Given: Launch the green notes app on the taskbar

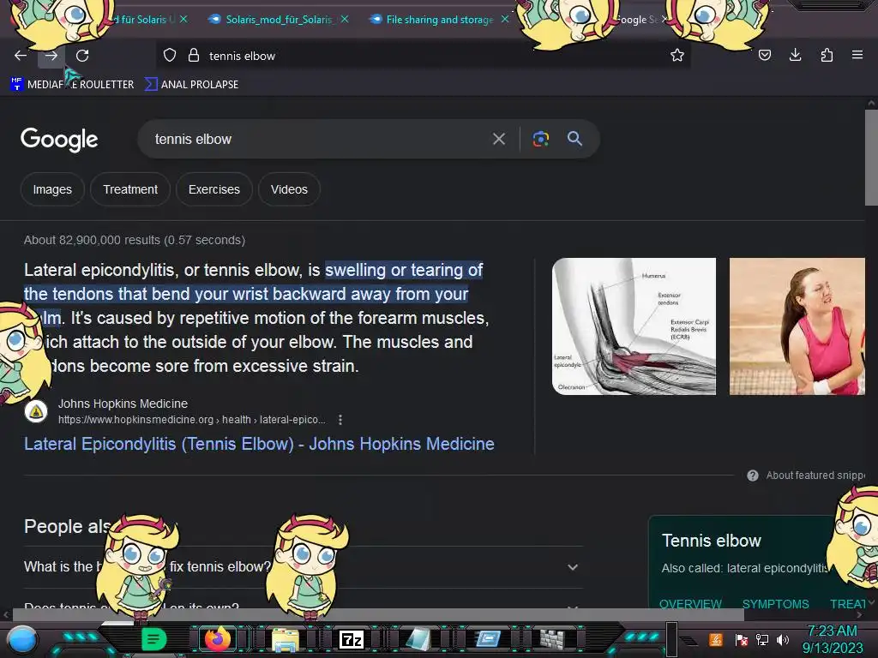Looking at the screenshot, I should 154,639.
